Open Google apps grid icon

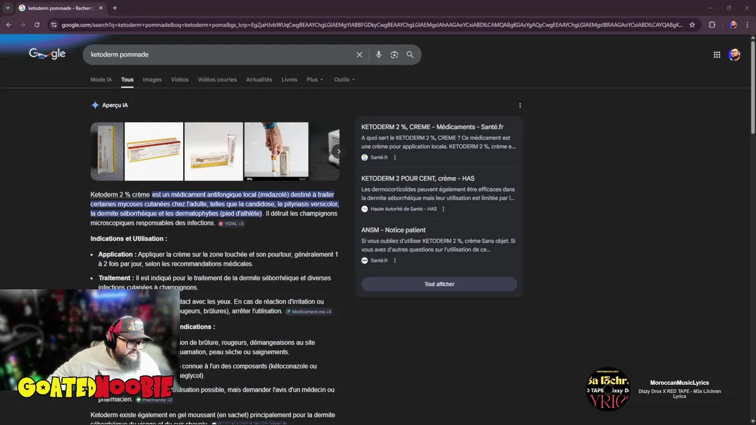click(716, 54)
